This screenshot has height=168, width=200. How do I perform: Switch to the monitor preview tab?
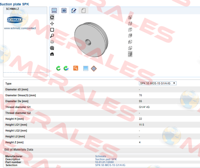pyautogui.click(x=54, y=10)
